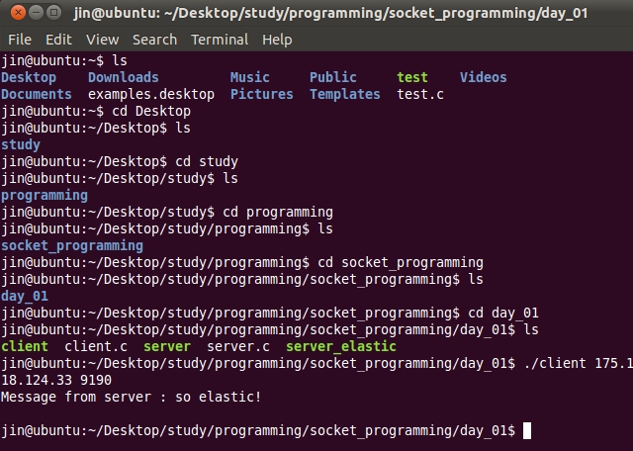Minimize the terminal window
Screen dimensions: 633x451
[x=33, y=14]
